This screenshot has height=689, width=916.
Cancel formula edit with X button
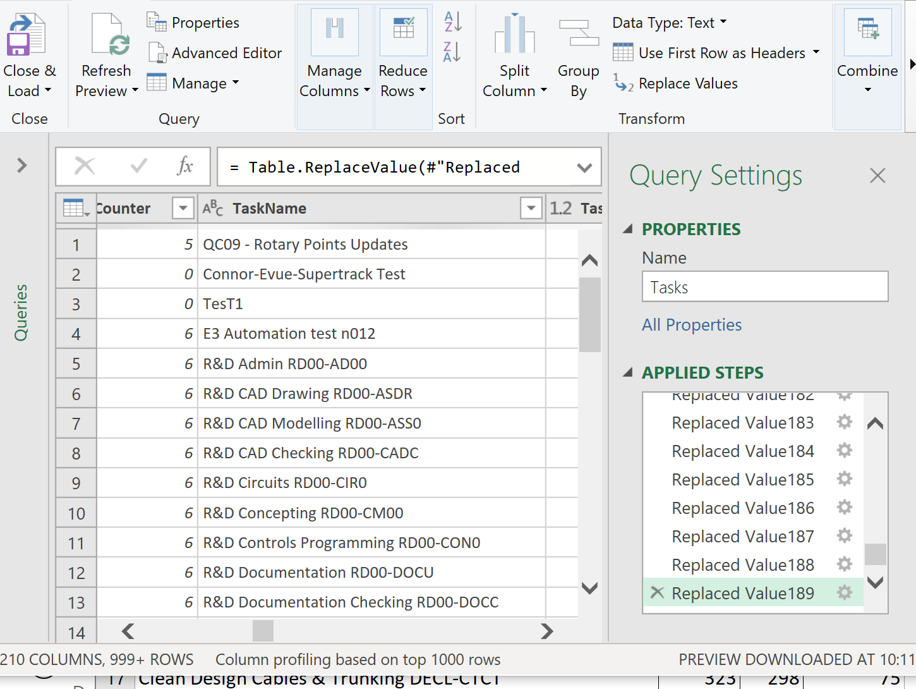coord(85,166)
